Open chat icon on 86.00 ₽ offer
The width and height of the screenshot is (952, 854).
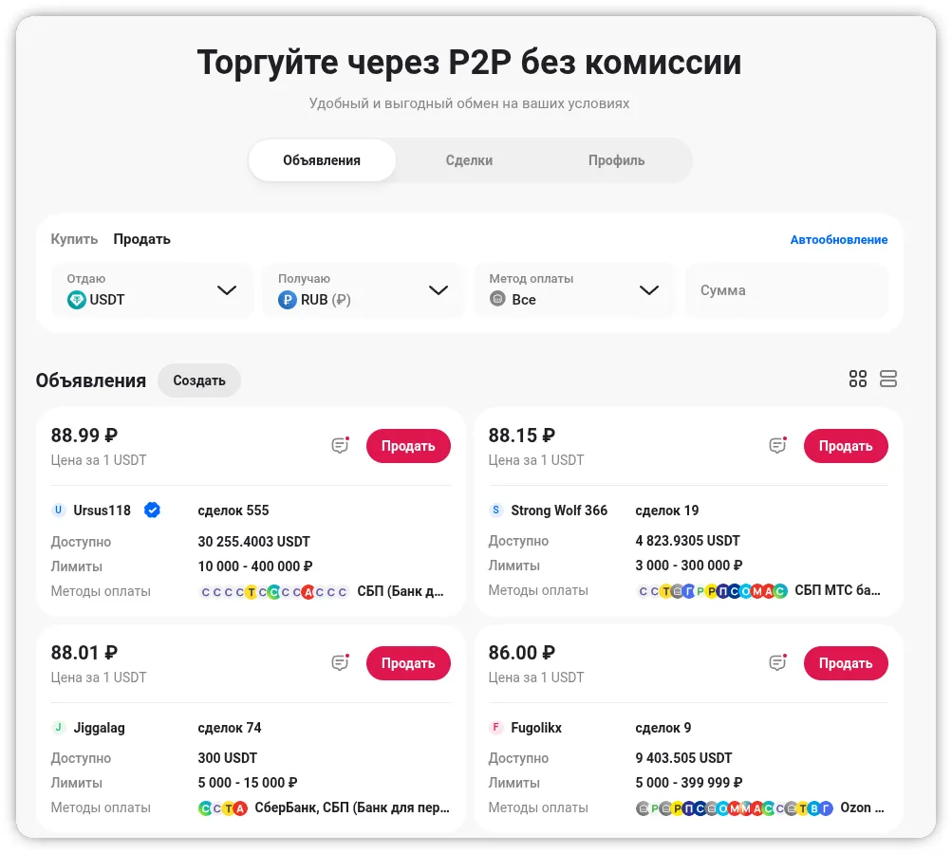tap(777, 663)
